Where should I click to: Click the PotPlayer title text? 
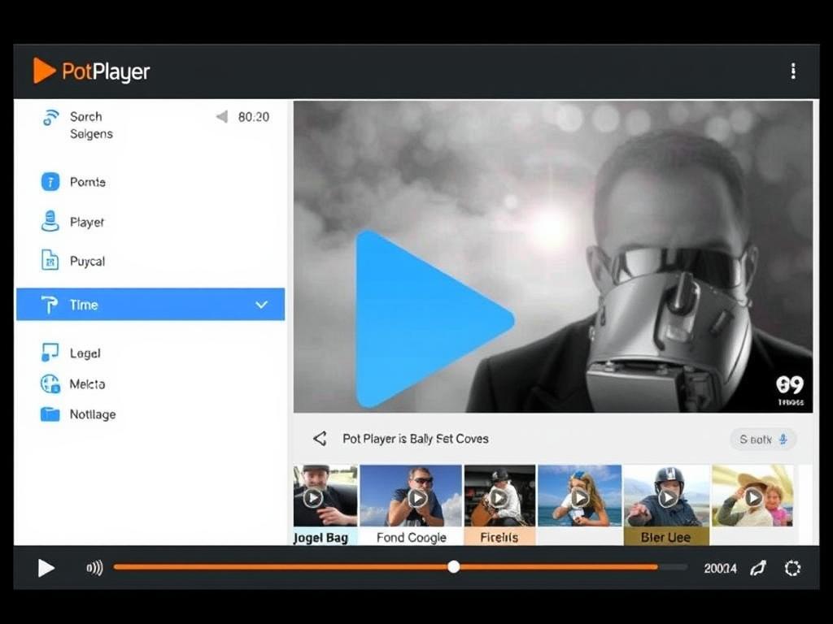[x=106, y=71]
